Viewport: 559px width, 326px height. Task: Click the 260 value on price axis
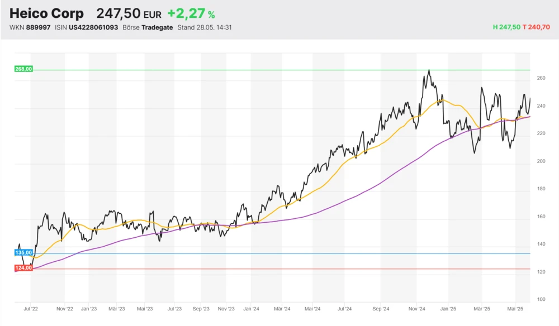pyautogui.click(x=540, y=79)
